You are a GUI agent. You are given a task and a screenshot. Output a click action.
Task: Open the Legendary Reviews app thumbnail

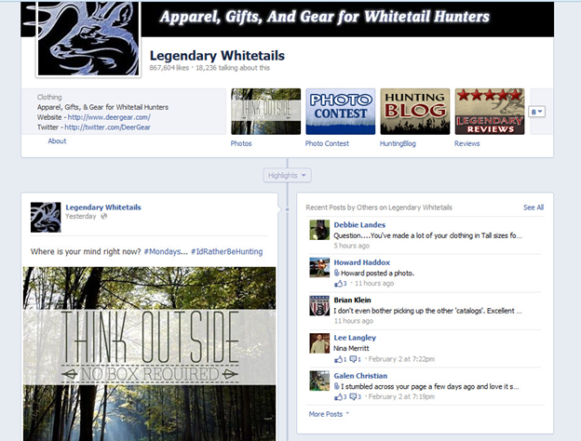click(x=490, y=112)
